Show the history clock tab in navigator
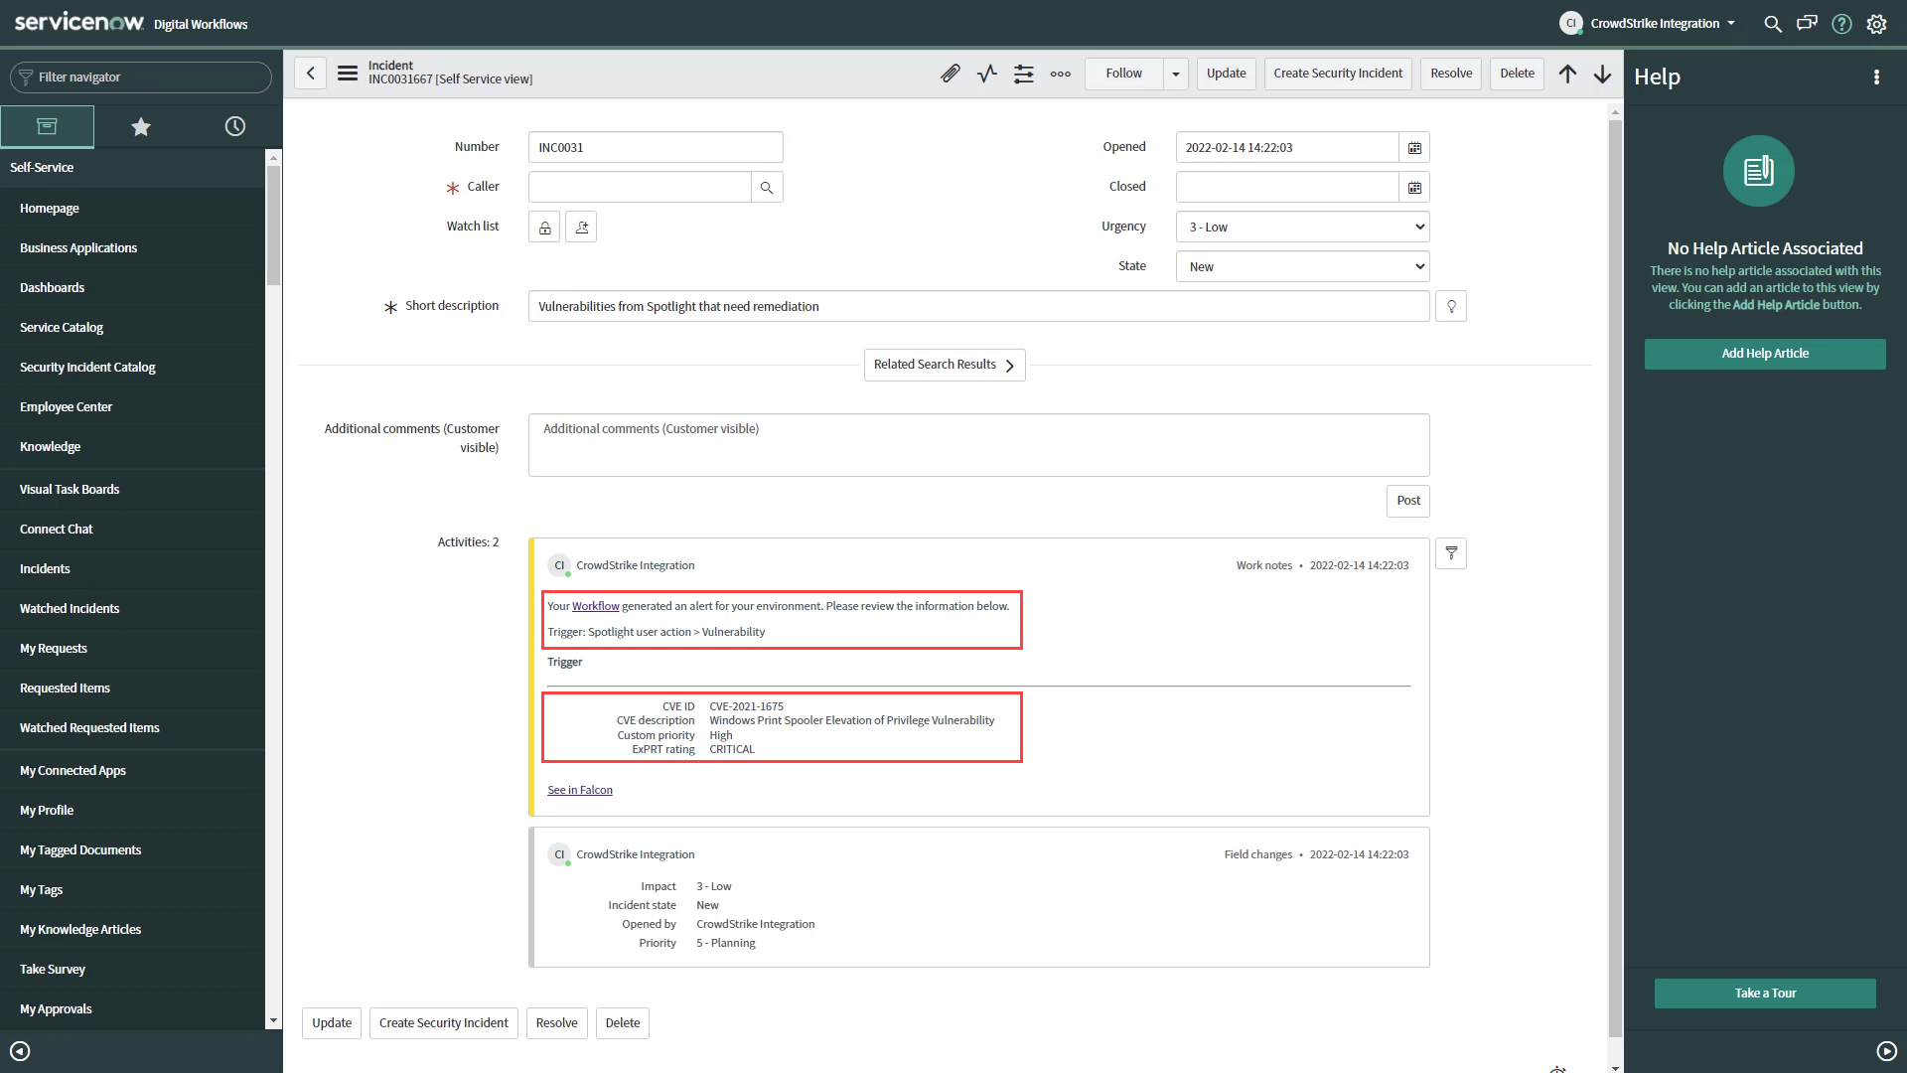Image resolution: width=1907 pixels, height=1073 pixels. click(235, 126)
